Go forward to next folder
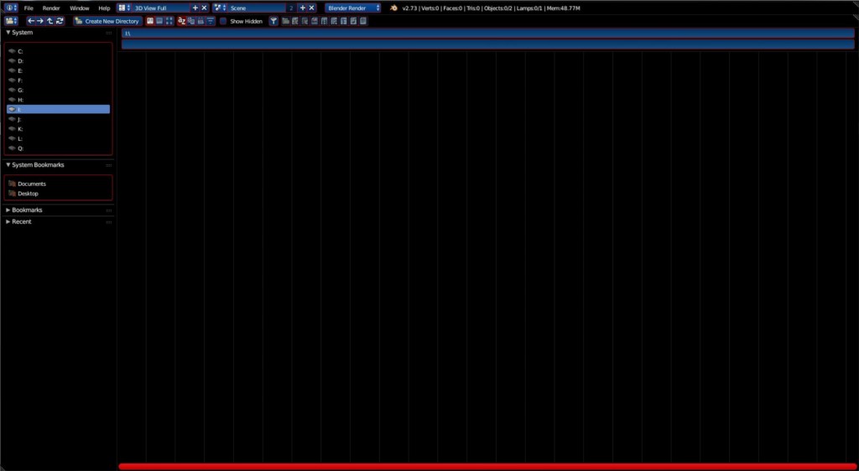 [40, 21]
